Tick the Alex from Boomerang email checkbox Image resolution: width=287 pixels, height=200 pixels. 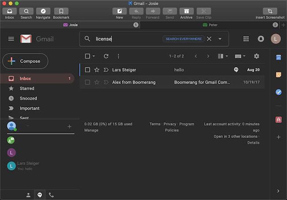pyautogui.click(x=87, y=82)
